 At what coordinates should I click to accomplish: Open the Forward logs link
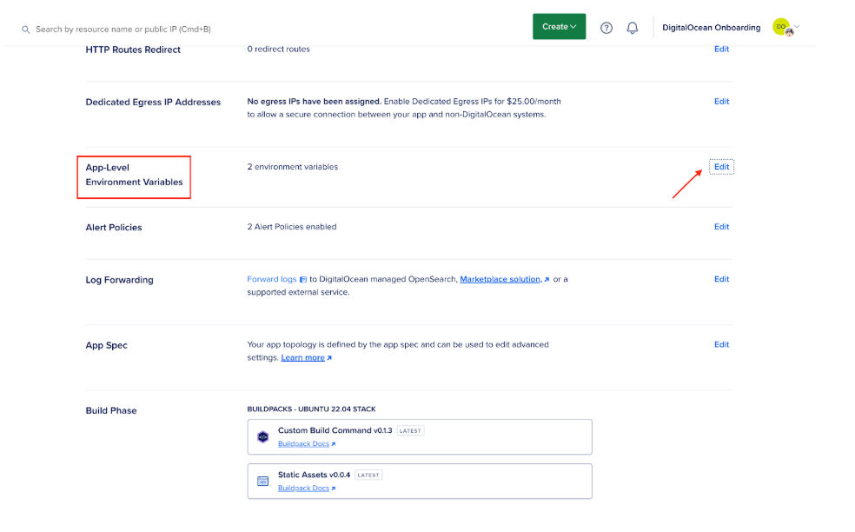[x=272, y=279]
